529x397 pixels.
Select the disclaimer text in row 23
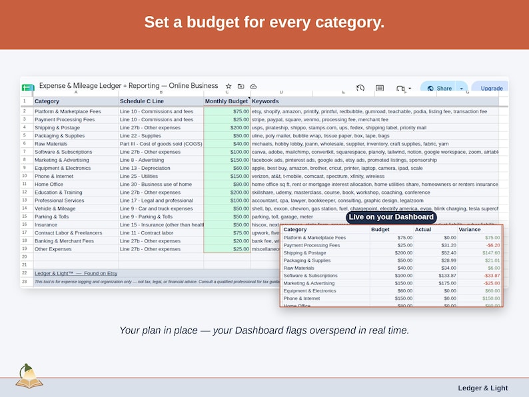[157, 282]
